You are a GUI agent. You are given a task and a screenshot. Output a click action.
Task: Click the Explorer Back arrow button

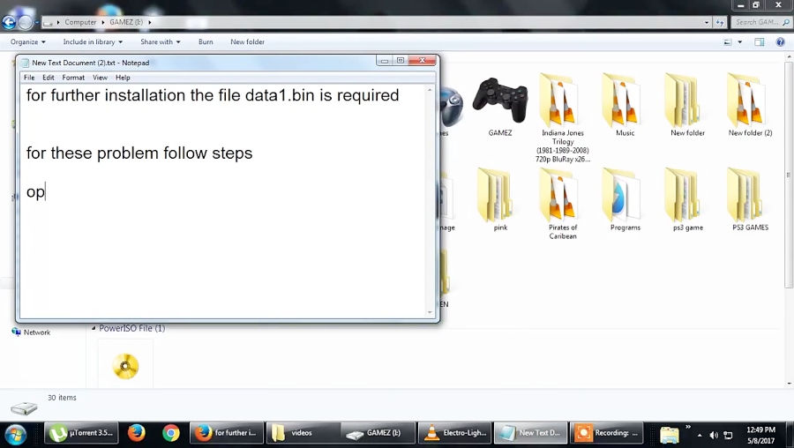[9, 22]
